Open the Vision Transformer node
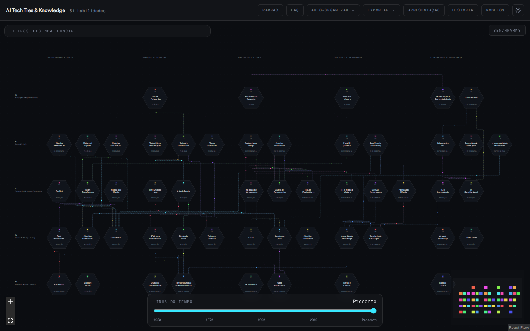 coord(88,191)
